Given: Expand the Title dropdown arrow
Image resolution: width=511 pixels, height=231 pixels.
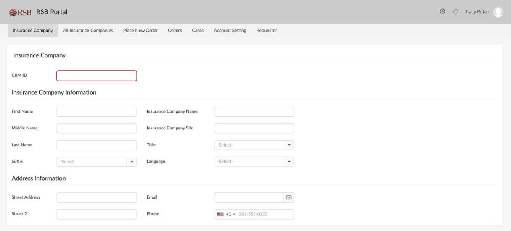Looking at the screenshot, I should pyautogui.click(x=289, y=145).
